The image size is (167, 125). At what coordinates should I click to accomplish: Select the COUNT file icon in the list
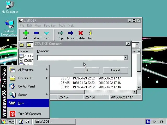pos(21,60)
